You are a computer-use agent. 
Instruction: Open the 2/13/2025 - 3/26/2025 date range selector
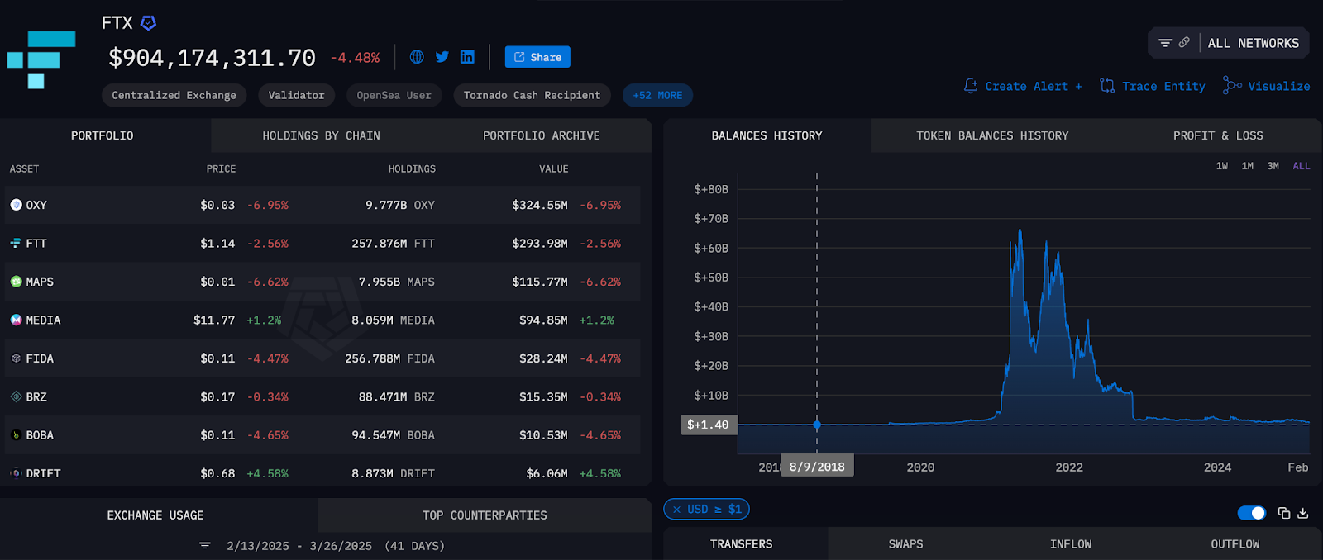[x=336, y=546]
